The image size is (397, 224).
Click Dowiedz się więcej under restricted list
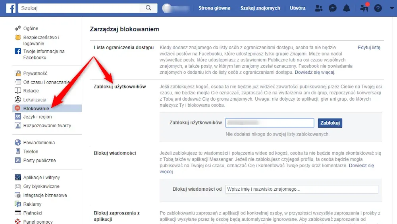click(x=314, y=72)
